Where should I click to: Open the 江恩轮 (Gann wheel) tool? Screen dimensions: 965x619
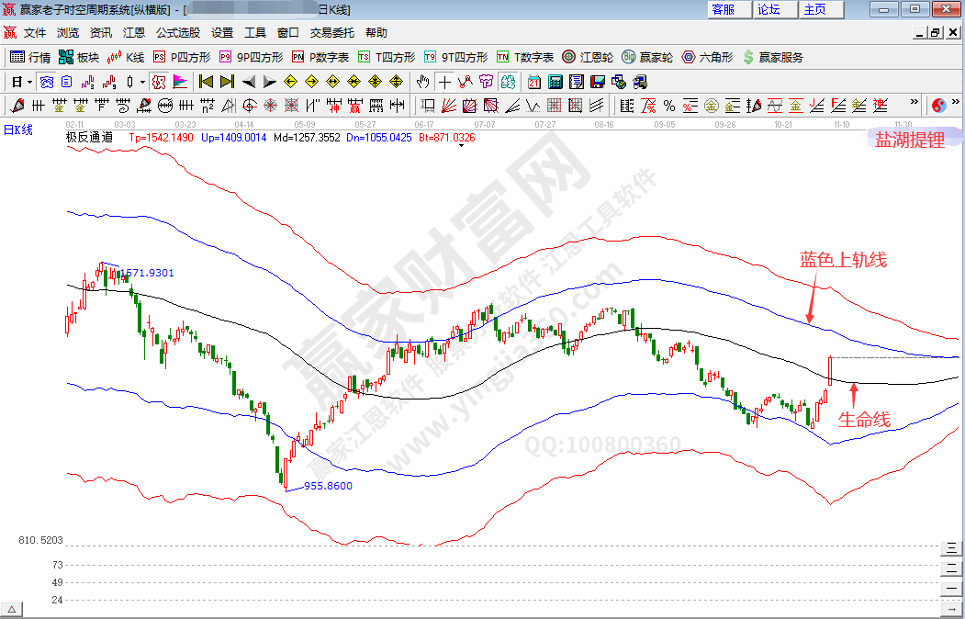point(590,57)
